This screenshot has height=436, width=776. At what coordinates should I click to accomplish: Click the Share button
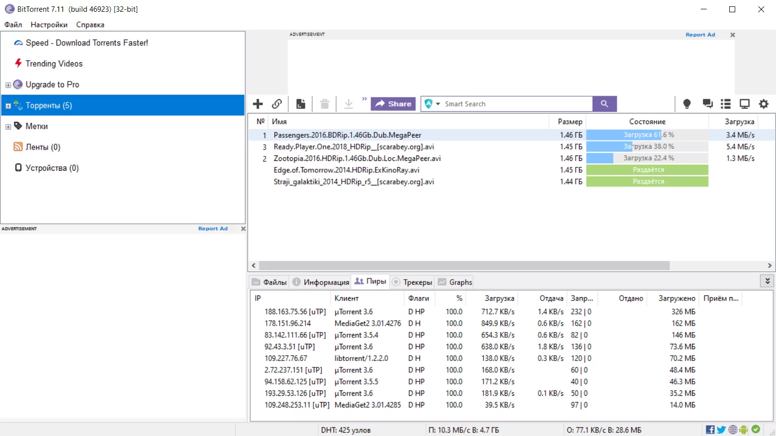point(393,104)
